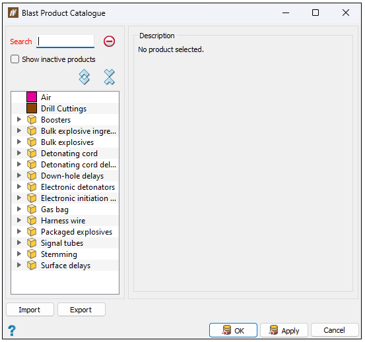The width and height of the screenshot is (365, 342).
Task: Click the Import button
Action: click(x=30, y=310)
